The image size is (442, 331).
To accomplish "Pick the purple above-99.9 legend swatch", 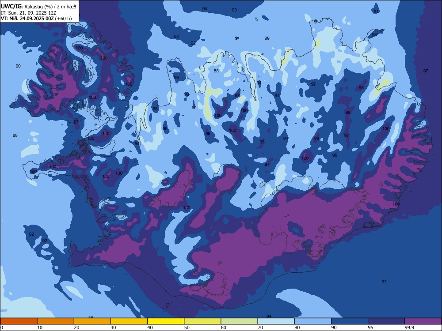I will pos(423,321).
